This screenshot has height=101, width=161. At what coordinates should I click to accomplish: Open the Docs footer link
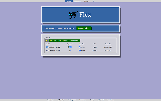[x=92, y=100]
